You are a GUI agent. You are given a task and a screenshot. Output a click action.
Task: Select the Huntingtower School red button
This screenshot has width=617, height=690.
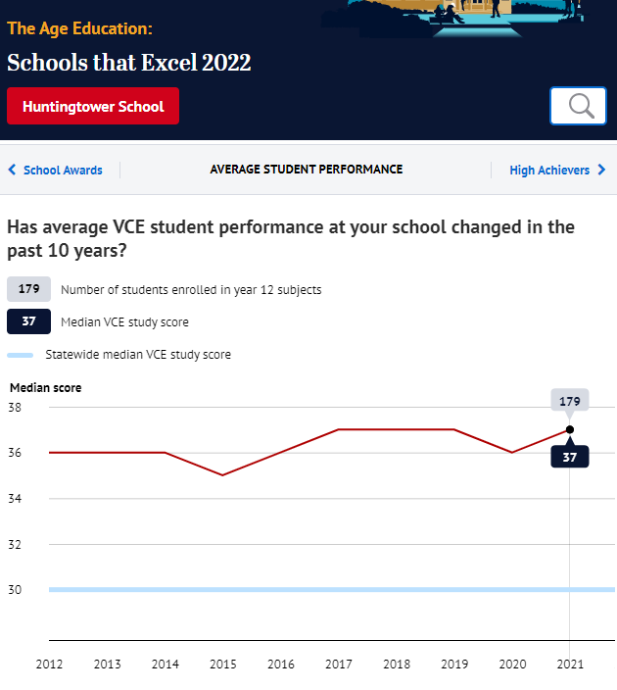[x=93, y=106]
